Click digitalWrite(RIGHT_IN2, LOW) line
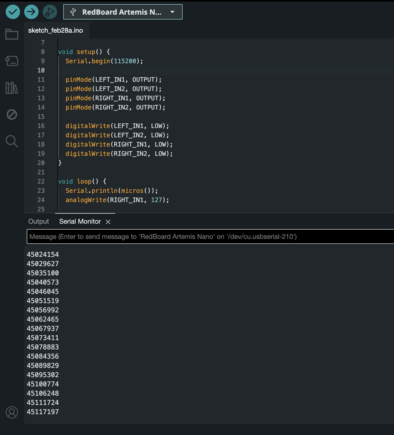 coord(119,153)
